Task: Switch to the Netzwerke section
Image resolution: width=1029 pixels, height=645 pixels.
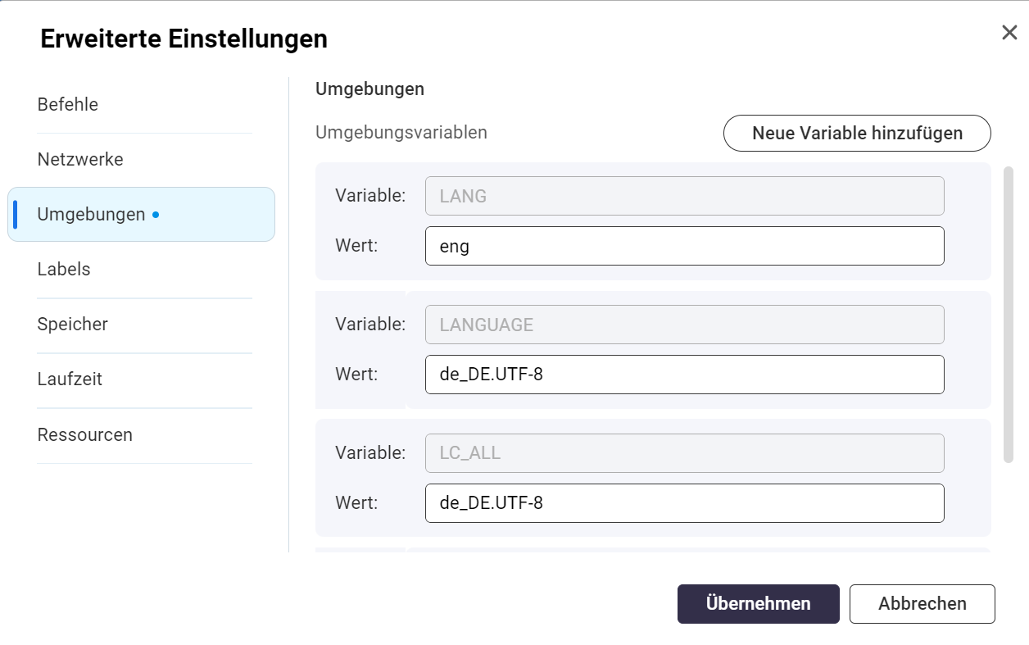Action: click(x=80, y=160)
